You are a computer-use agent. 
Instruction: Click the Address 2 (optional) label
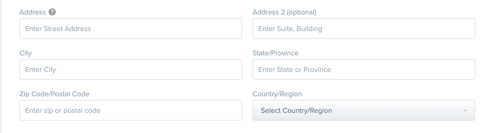(x=284, y=12)
